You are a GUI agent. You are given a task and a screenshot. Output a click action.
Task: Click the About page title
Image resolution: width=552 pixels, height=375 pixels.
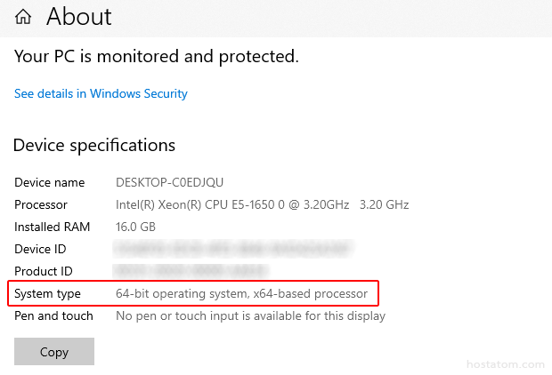[79, 16]
